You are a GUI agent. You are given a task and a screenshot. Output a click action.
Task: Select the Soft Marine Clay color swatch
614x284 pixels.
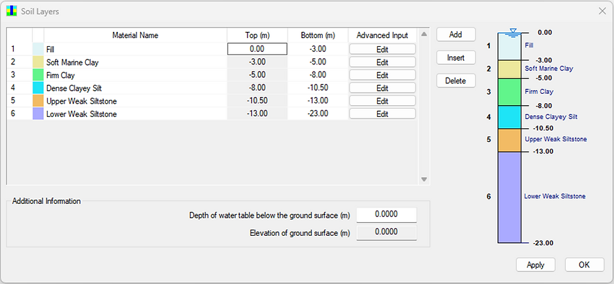click(38, 62)
